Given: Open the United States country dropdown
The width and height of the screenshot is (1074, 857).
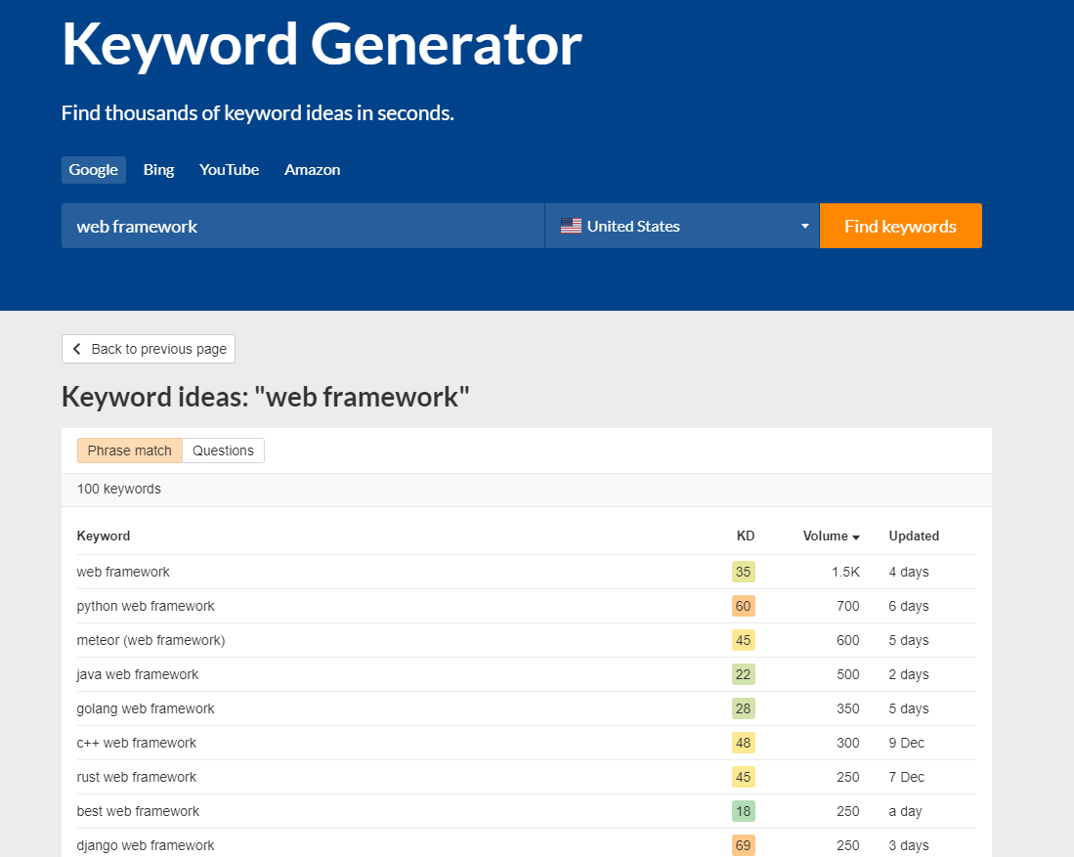Looking at the screenshot, I should coord(681,226).
